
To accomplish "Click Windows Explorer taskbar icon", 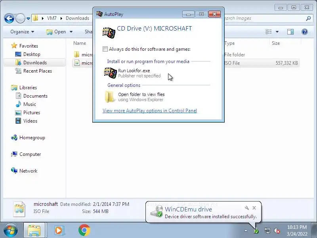I will point(34,230).
